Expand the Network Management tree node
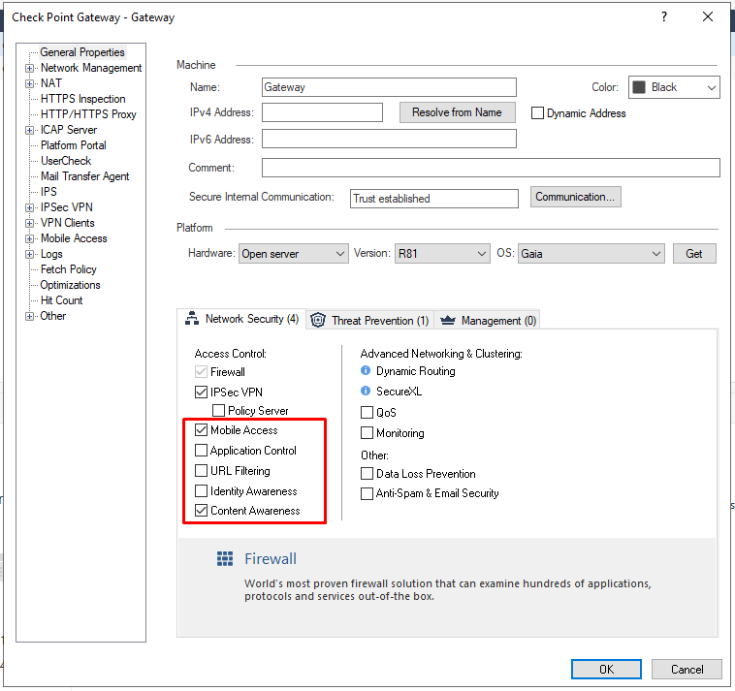The height and width of the screenshot is (691, 735). tap(30, 68)
